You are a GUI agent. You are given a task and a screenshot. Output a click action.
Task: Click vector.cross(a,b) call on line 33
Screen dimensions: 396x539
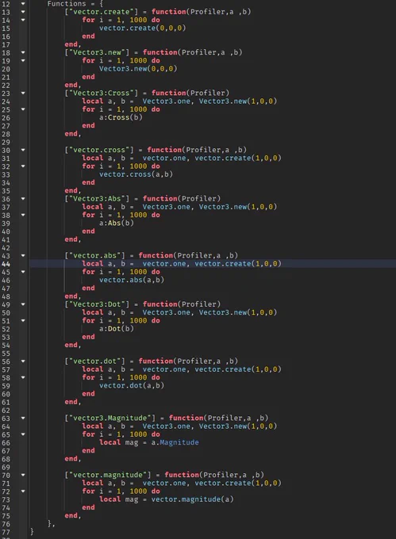click(x=136, y=174)
